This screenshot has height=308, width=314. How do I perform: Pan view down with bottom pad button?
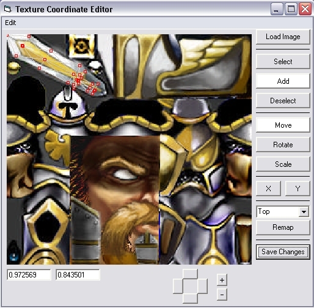[190, 298]
